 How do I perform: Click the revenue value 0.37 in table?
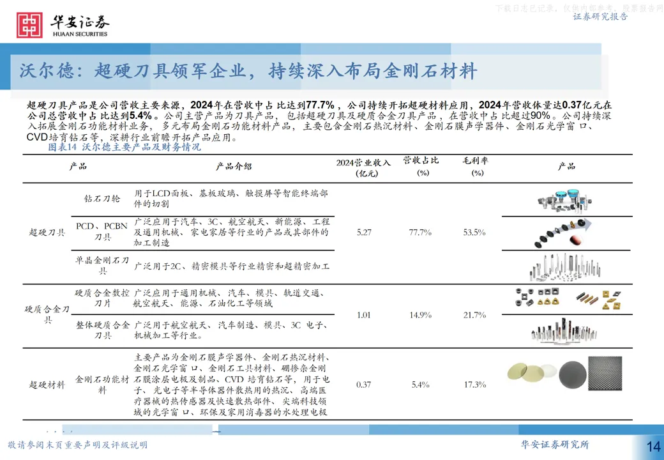pos(363,385)
